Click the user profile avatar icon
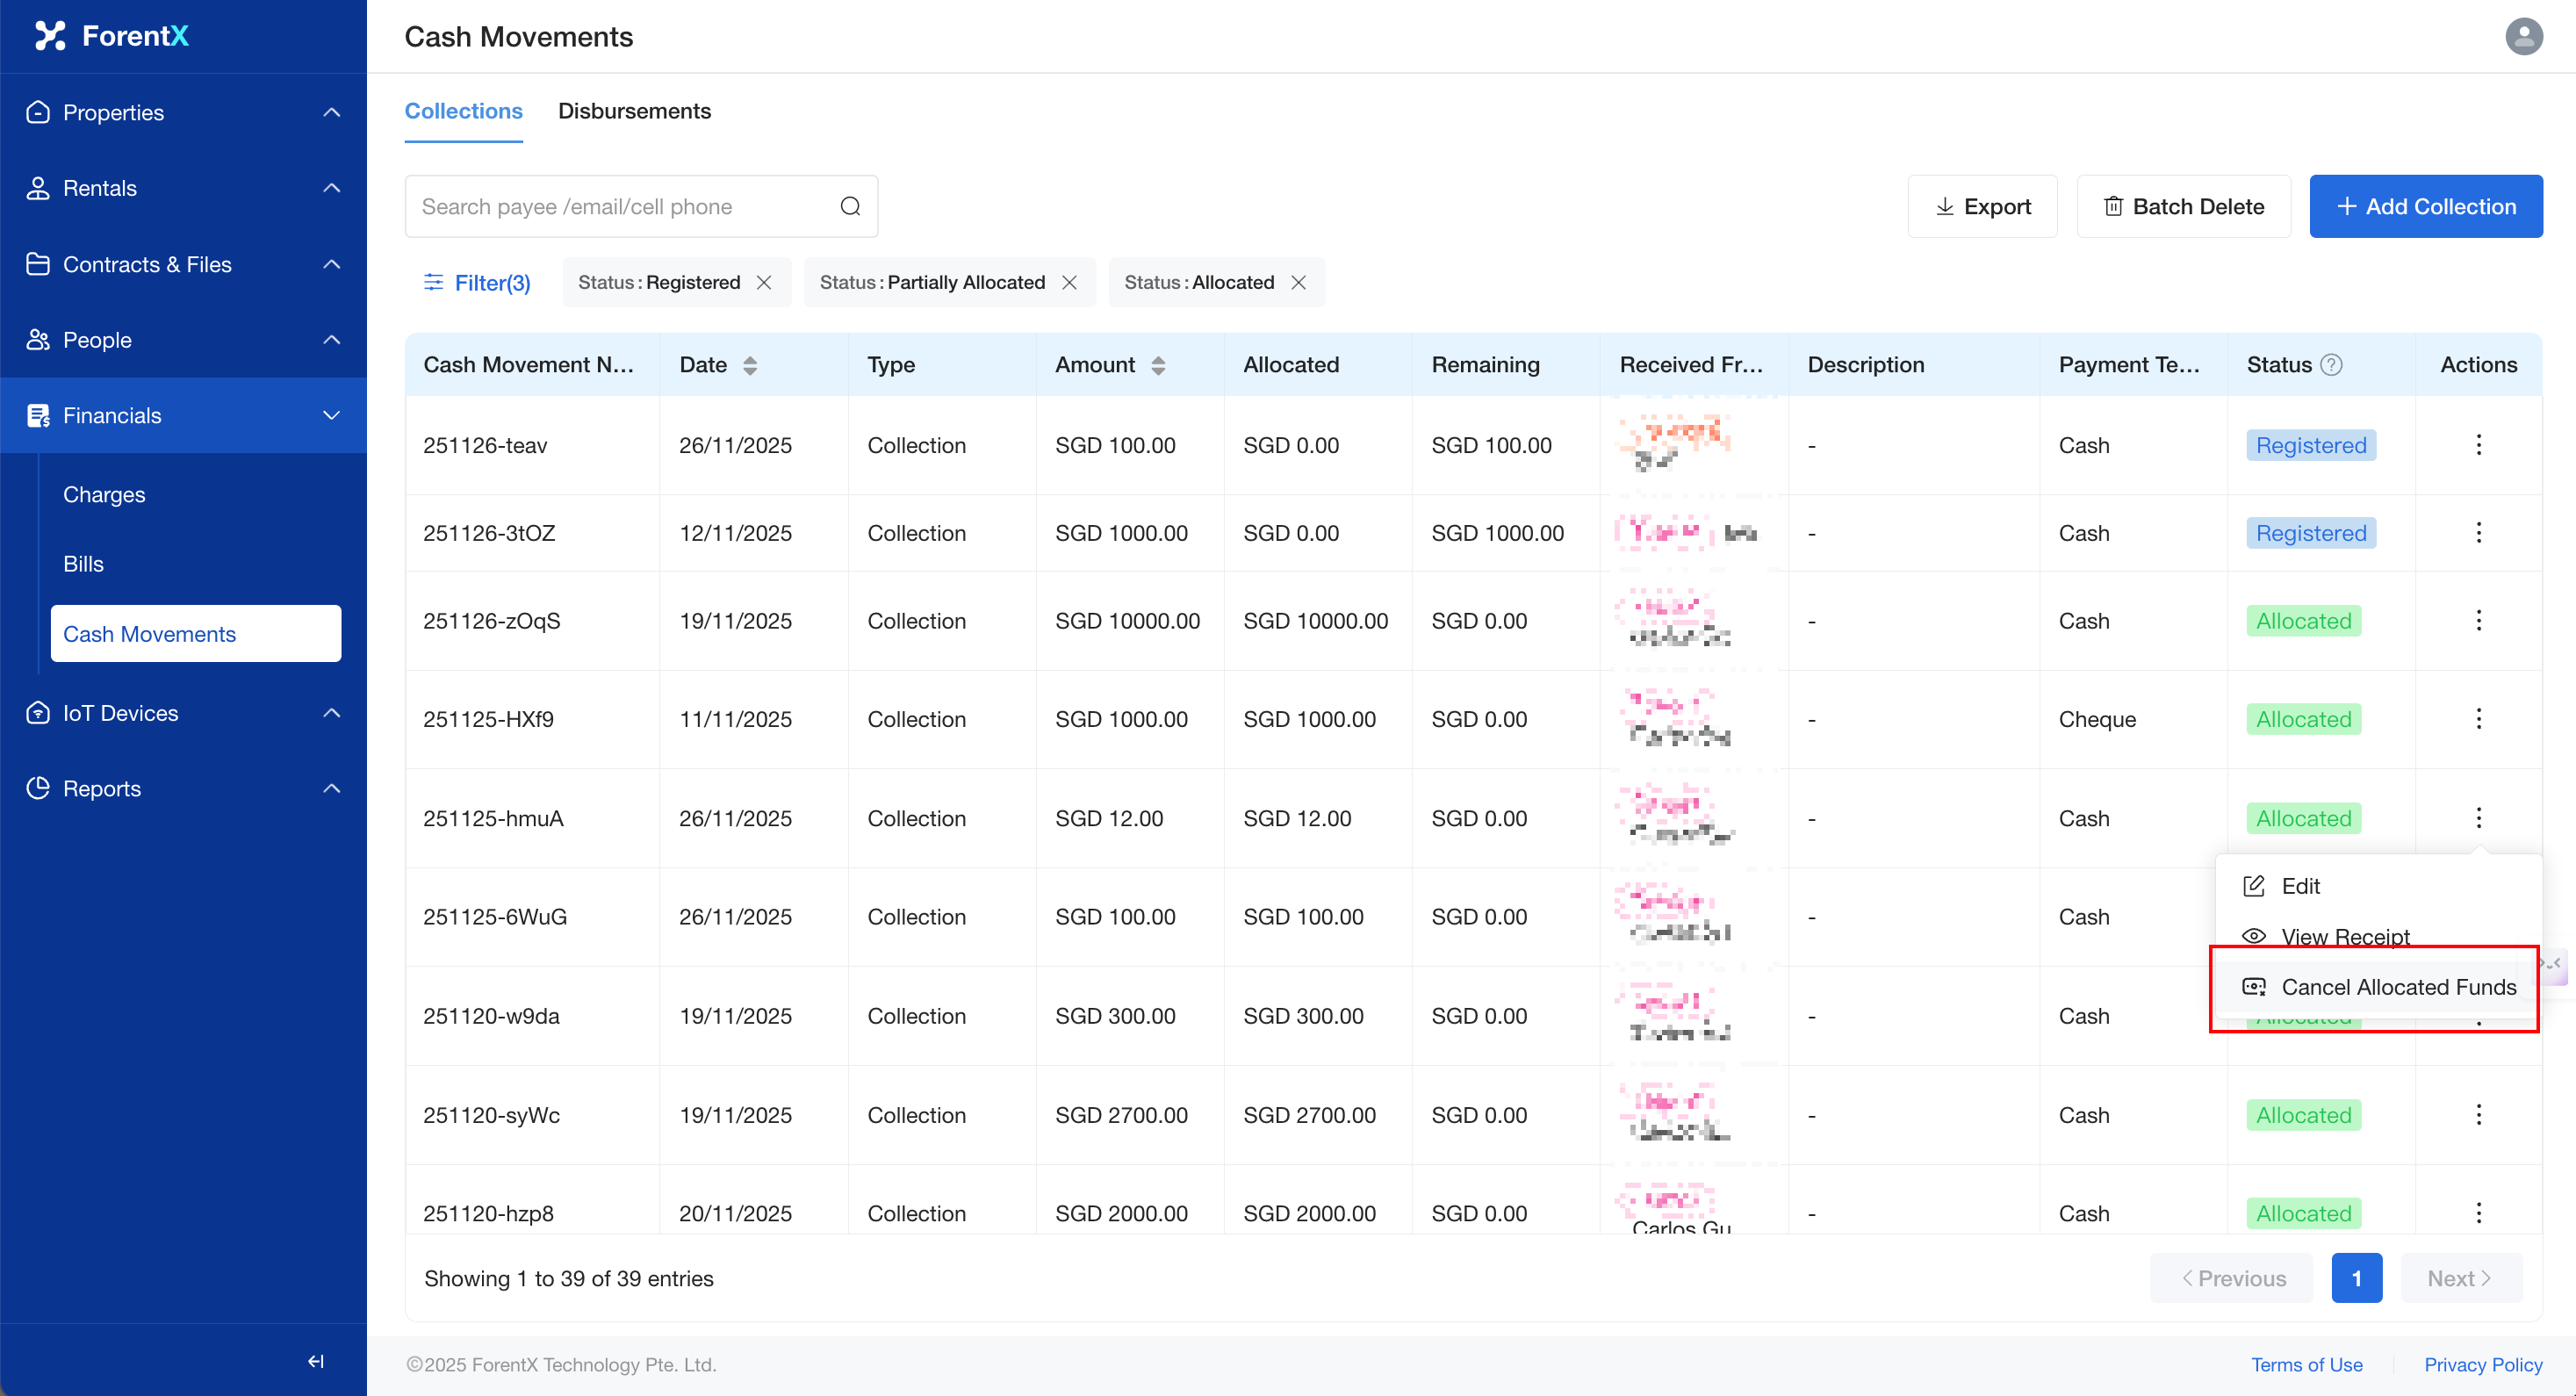This screenshot has width=2576, height=1396. pos(2523,37)
